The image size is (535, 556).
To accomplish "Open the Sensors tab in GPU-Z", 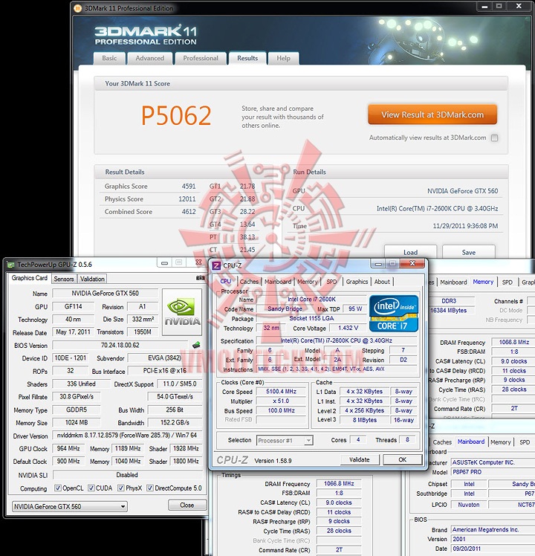I will coord(64,279).
